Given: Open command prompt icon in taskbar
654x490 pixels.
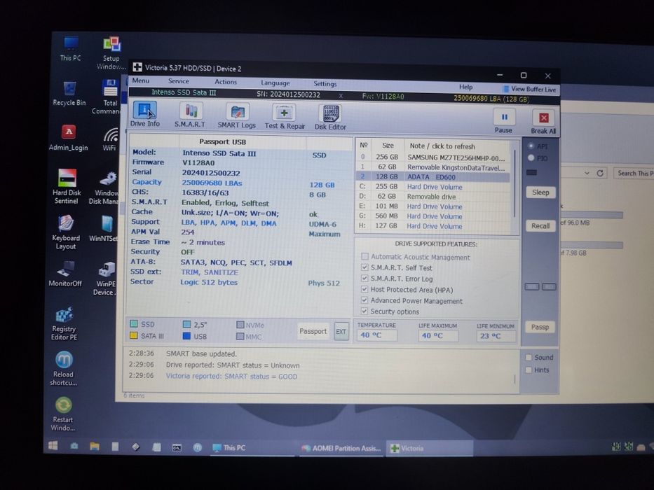Looking at the screenshot, I should (x=177, y=447).
